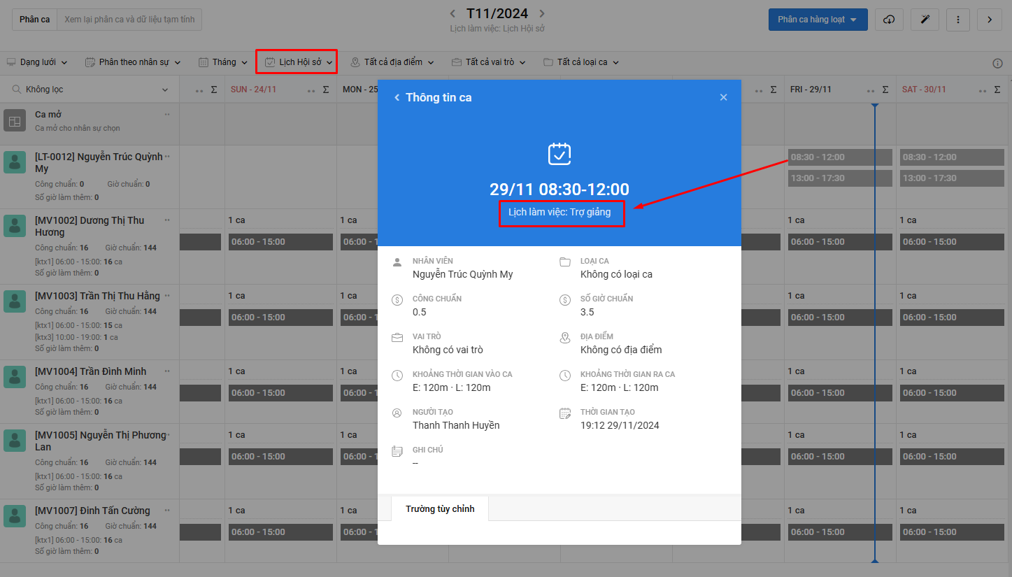Click the cloud download icon
Viewport: 1012px width, 577px height.
[889, 20]
